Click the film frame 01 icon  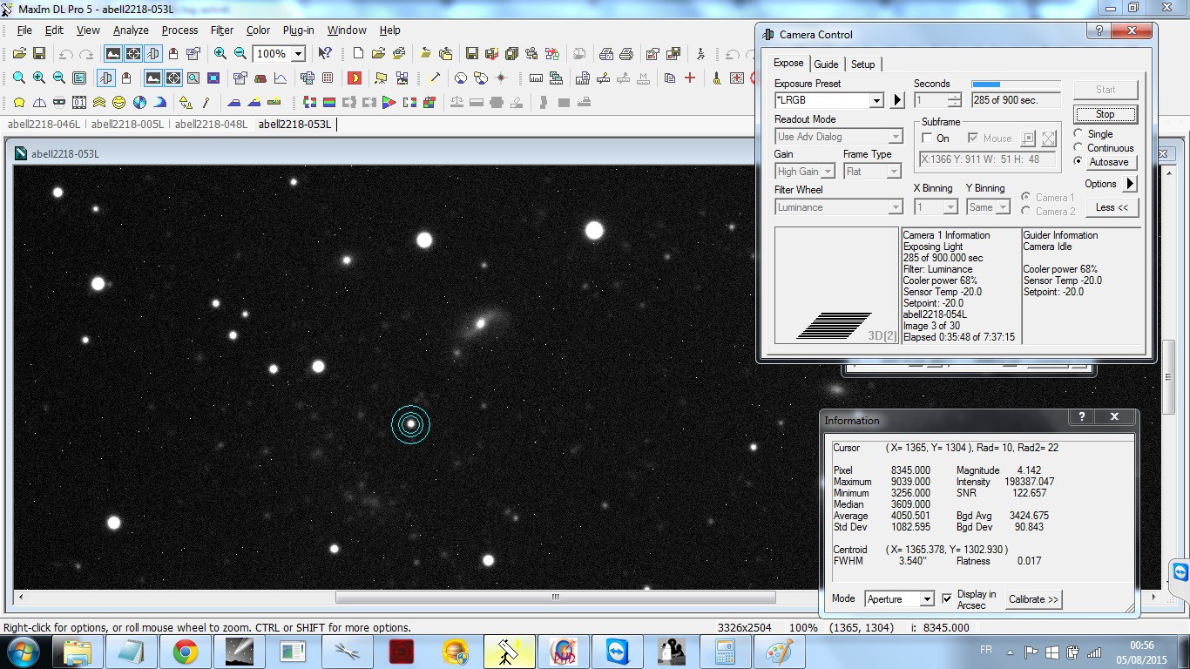point(79,103)
